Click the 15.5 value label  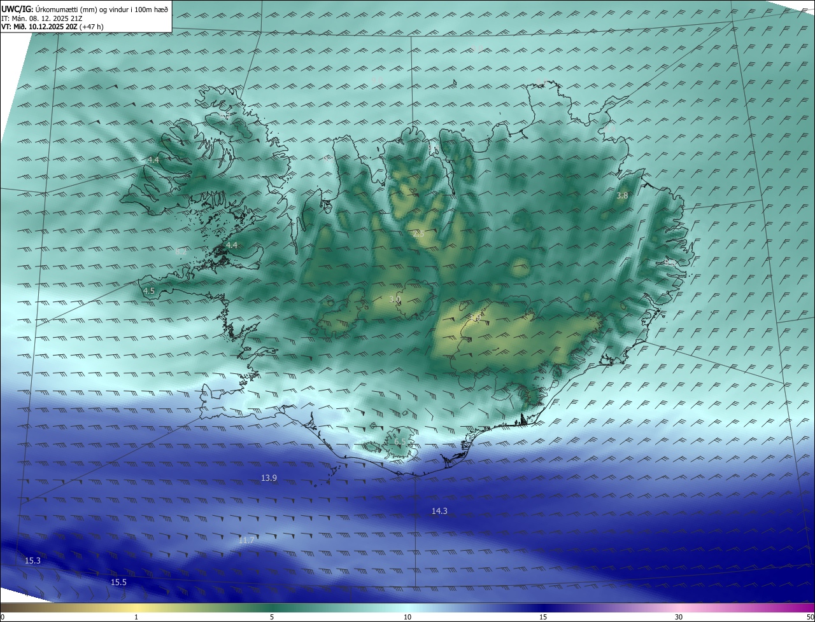(x=118, y=582)
